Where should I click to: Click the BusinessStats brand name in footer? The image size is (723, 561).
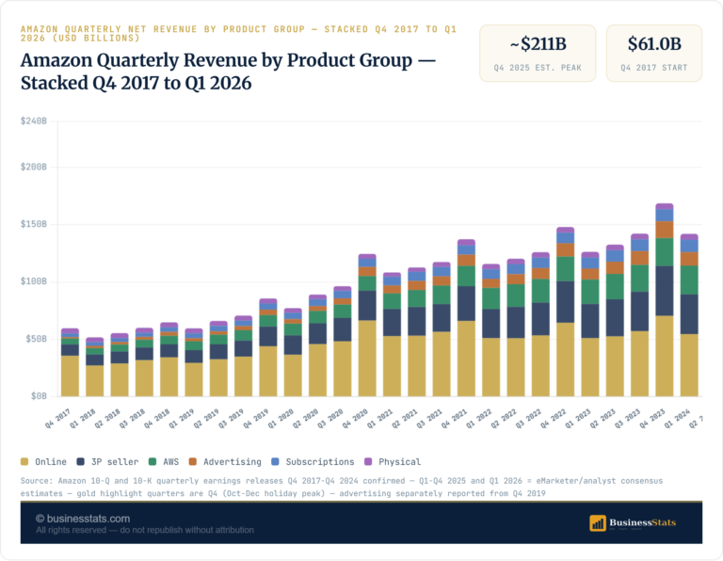[642, 522]
